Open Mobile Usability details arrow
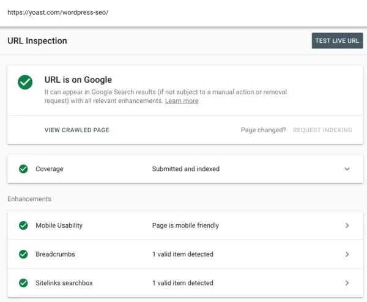This screenshot has width=367, height=302. pos(347,225)
